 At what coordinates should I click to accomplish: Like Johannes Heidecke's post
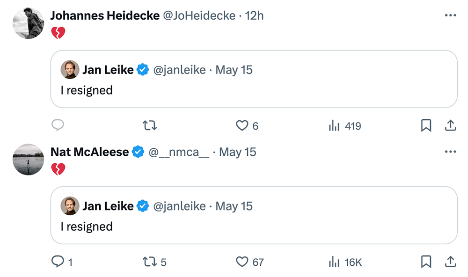241,125
